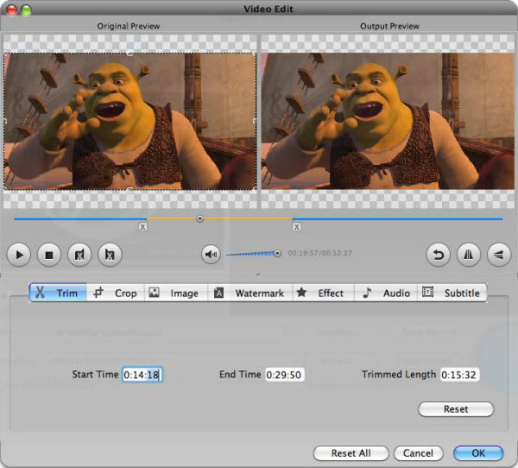Screen dimensions: 518x468
Task: Remove the left trim marker X
Action: coord(142,227)
